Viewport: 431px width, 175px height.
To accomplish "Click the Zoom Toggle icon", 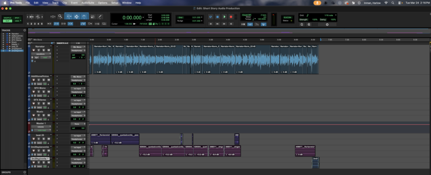I will click(53, 17).
